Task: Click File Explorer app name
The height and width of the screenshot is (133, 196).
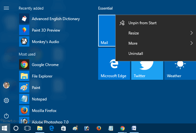Action: [42, 76]
